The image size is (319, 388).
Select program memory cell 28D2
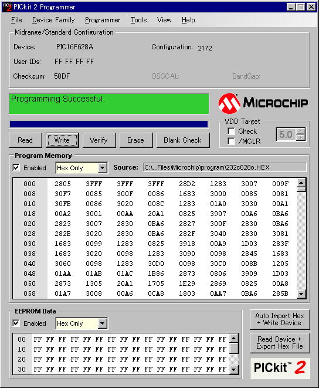tap(187, 184)
